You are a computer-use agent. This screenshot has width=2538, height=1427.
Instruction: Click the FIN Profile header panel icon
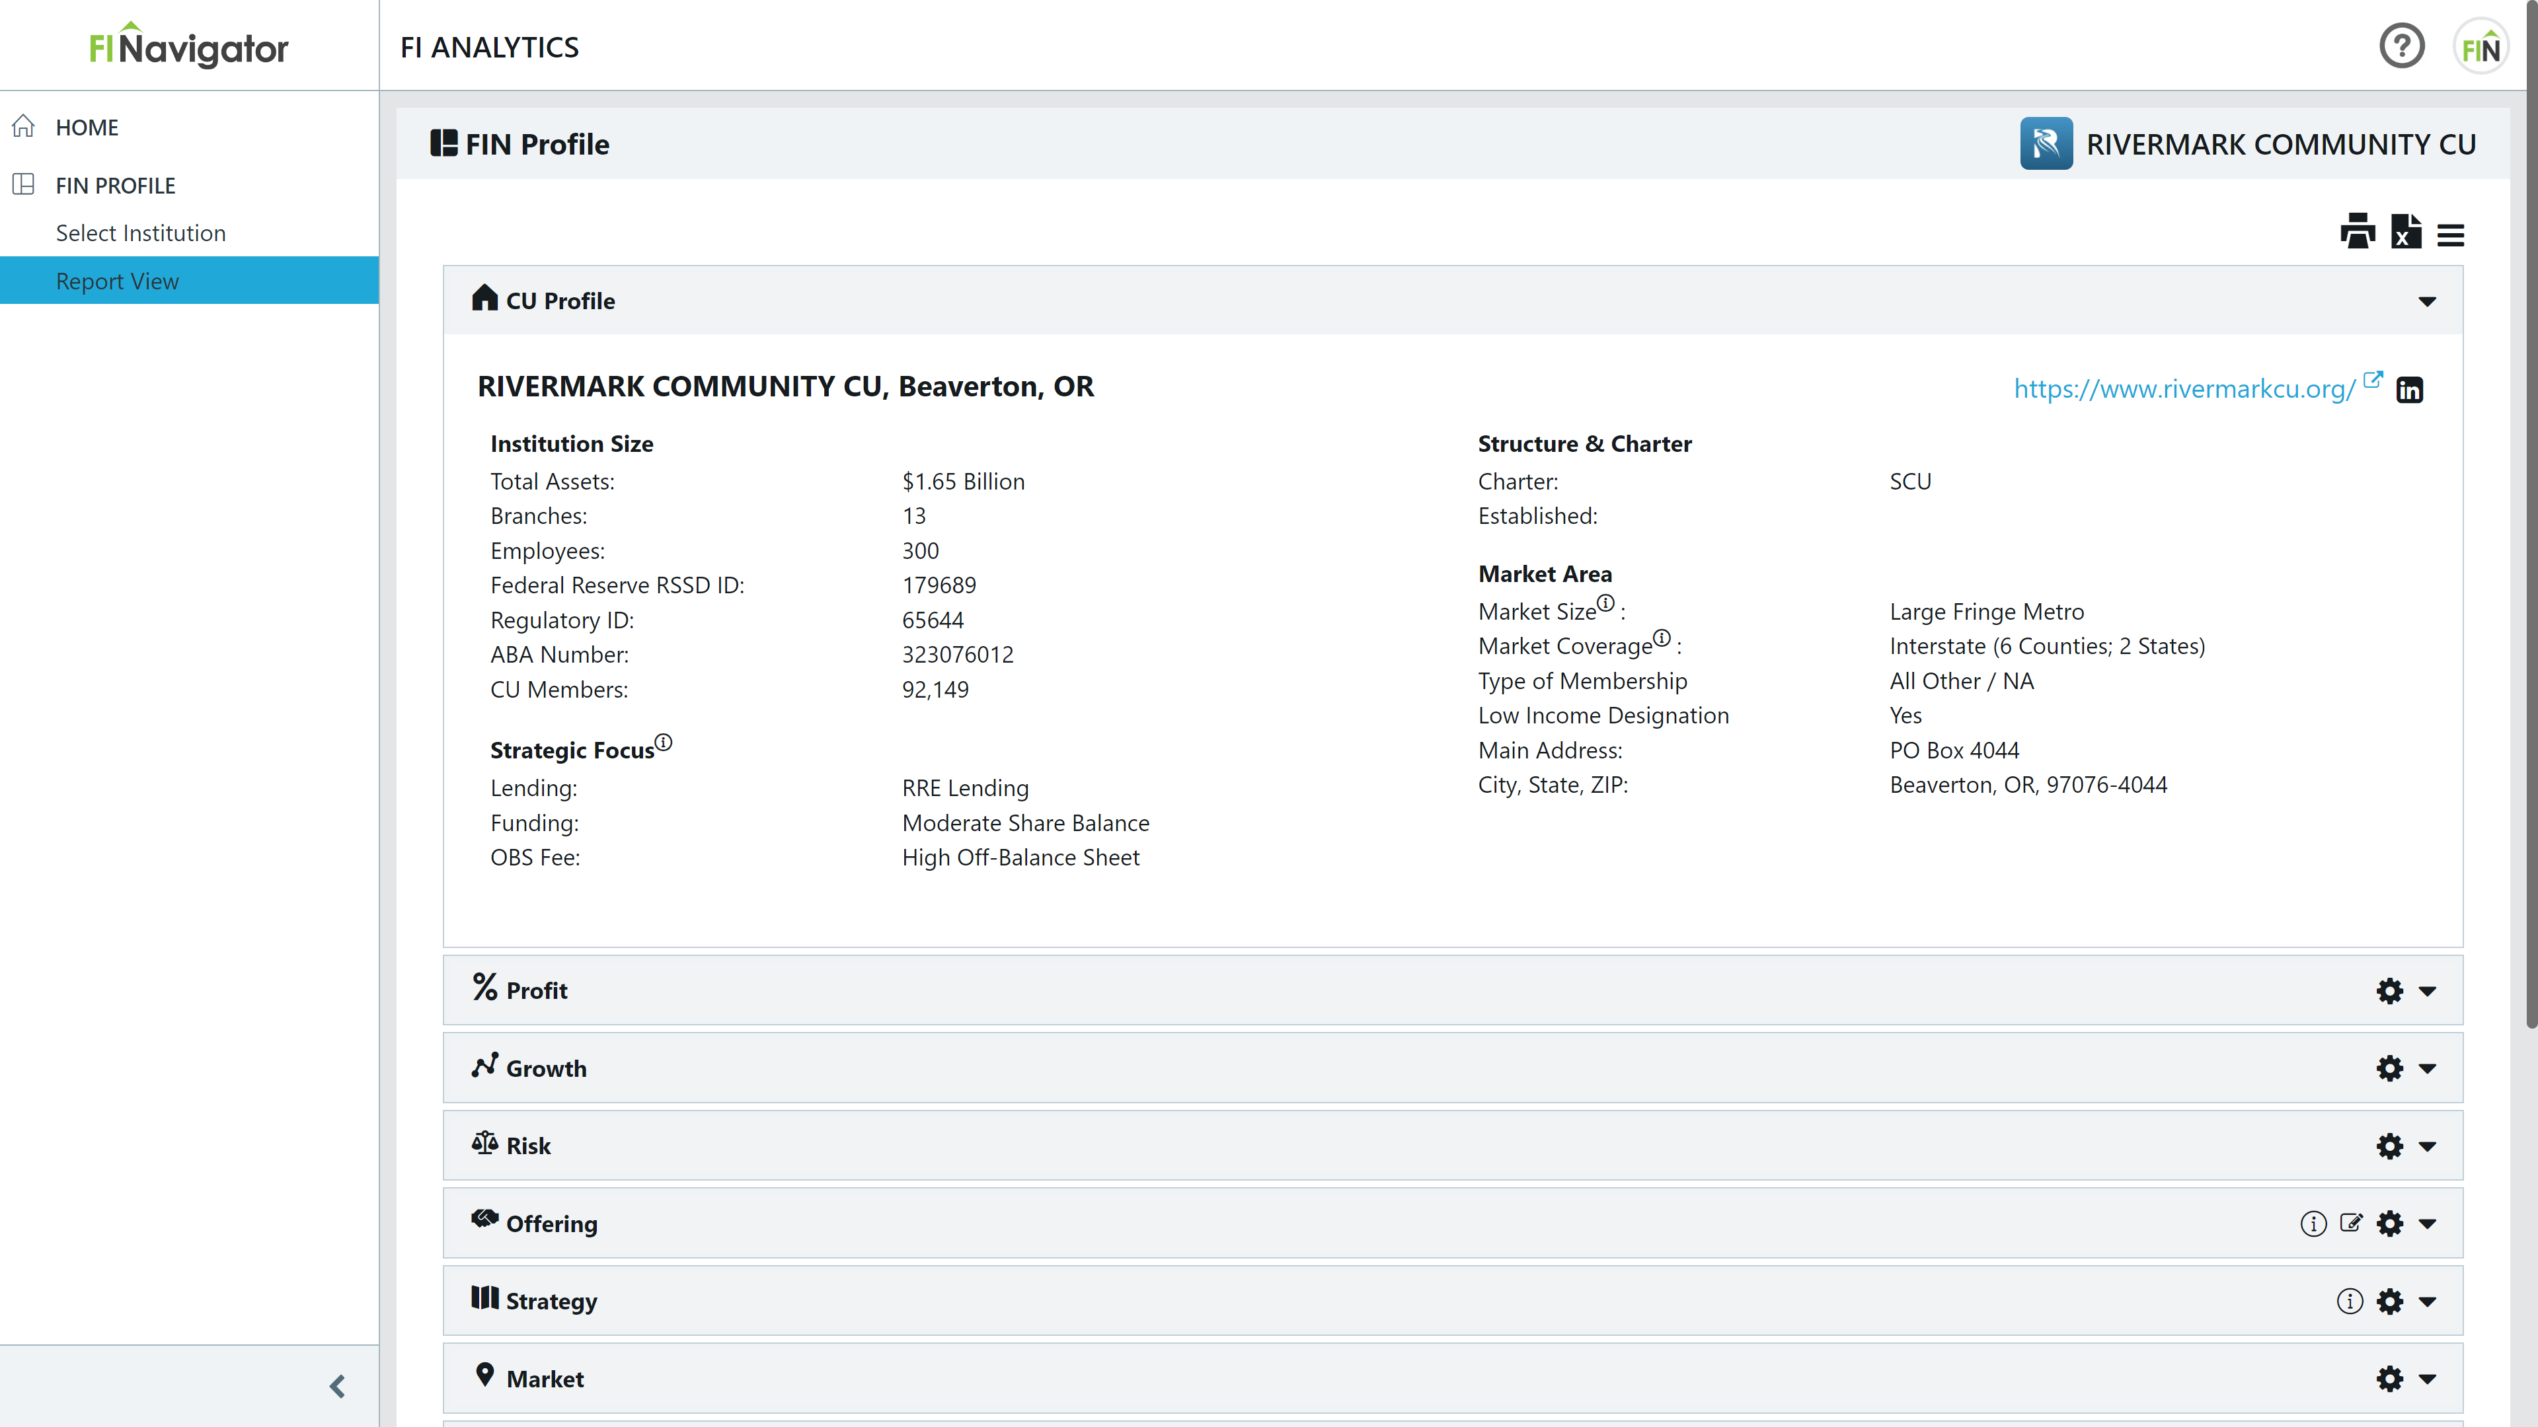click(443, 143)
